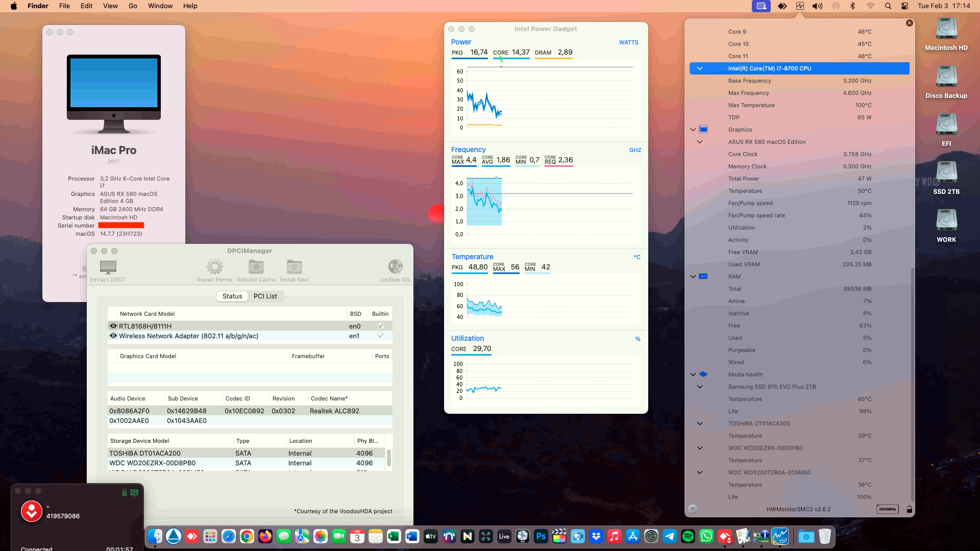Collapse Samsung SSD 970 EVO Plus entry
The height and width of the screenshot is (551, 980).
pos(700,387)
